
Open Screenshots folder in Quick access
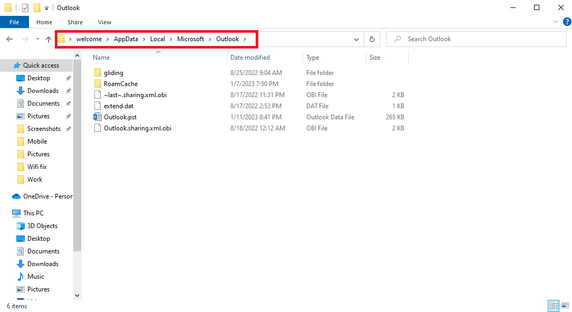[x=44, y=129]
